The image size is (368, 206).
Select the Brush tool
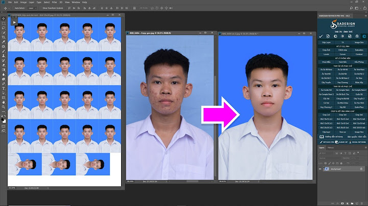coord(3,51)
